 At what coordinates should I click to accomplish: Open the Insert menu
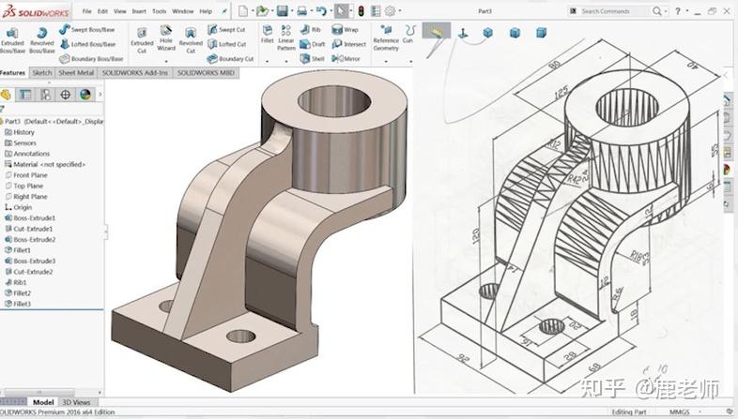coord(139,11)
